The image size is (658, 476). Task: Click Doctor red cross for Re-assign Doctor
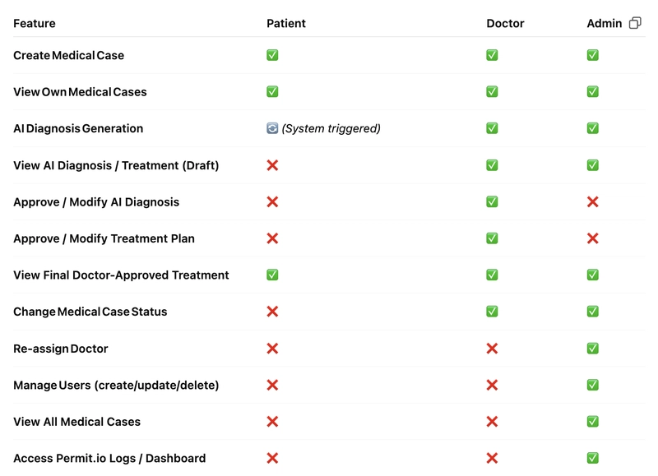tap(492, 349)
